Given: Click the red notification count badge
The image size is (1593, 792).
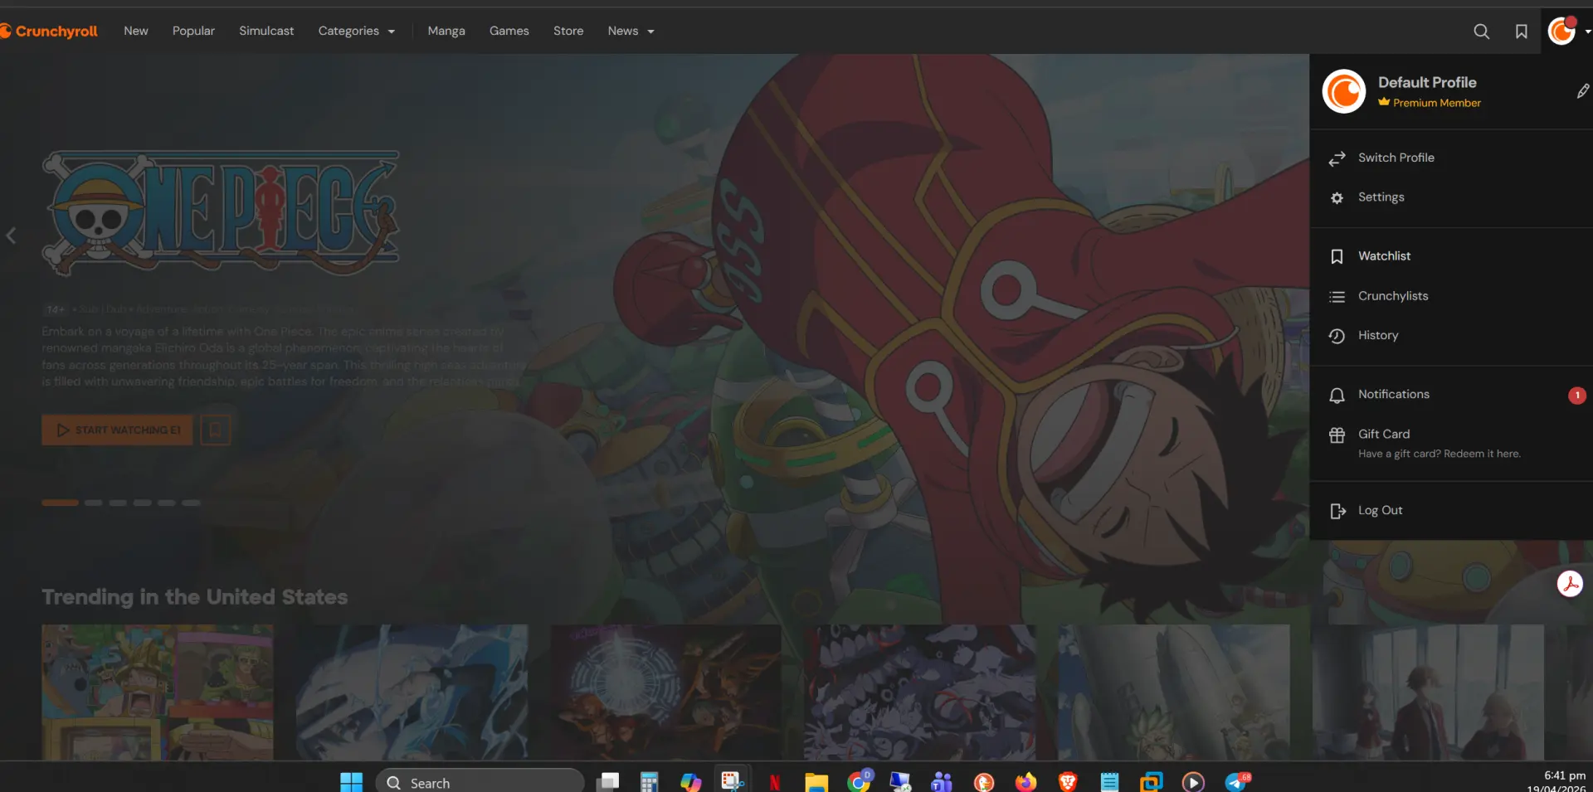Looking at the screenshot, I should pyautogui.click(x=1576, y=396).
